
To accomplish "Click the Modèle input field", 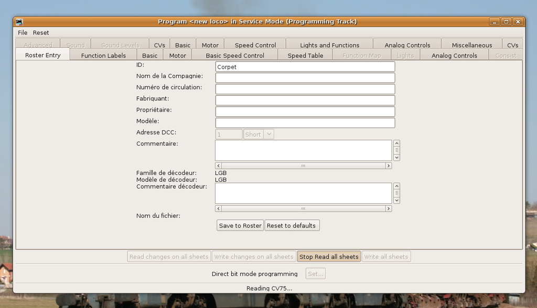I will point(305,123).
